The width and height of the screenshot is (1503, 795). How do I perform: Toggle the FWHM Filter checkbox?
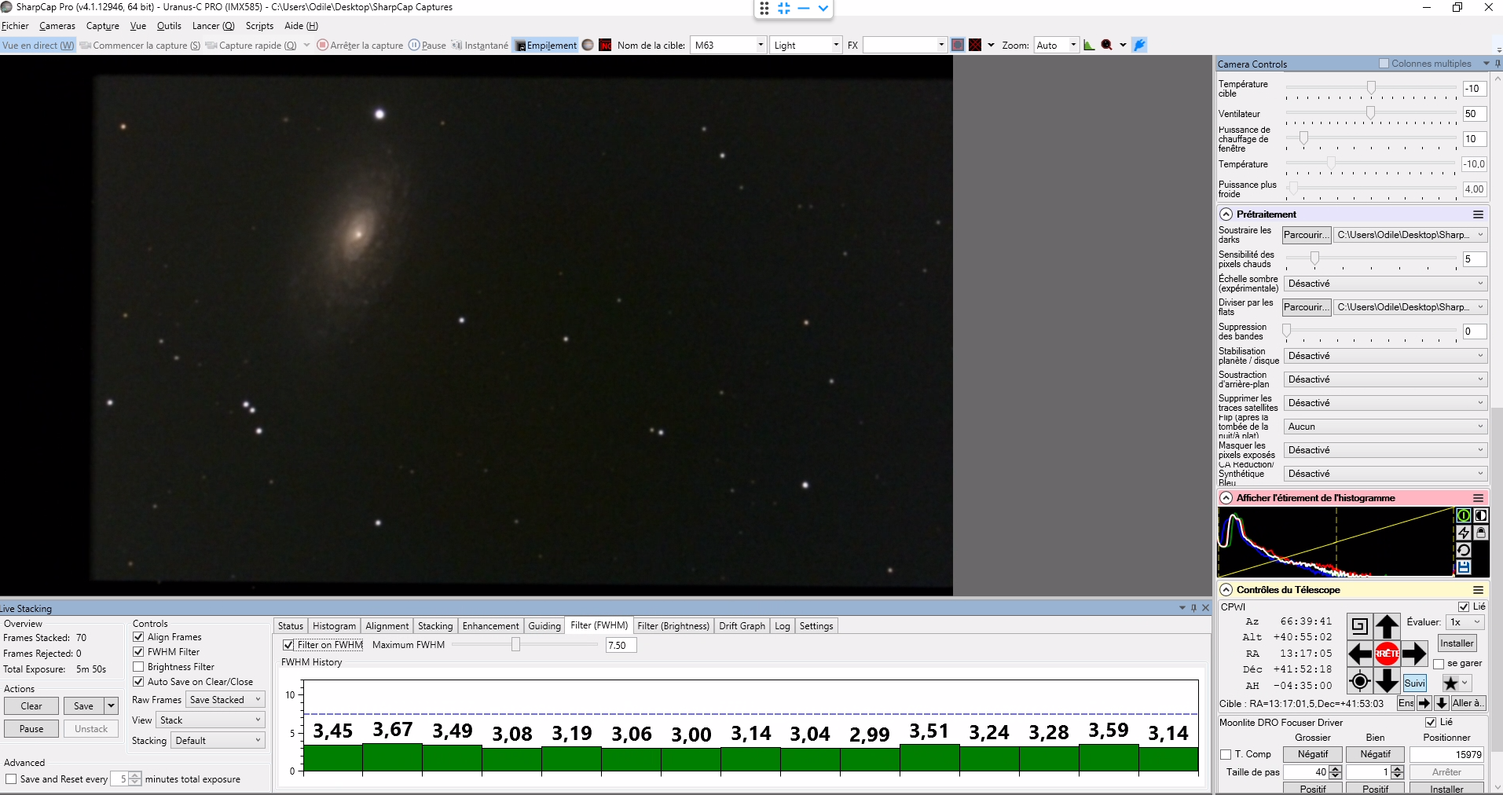pyautogui.click(x=138, y=652)
